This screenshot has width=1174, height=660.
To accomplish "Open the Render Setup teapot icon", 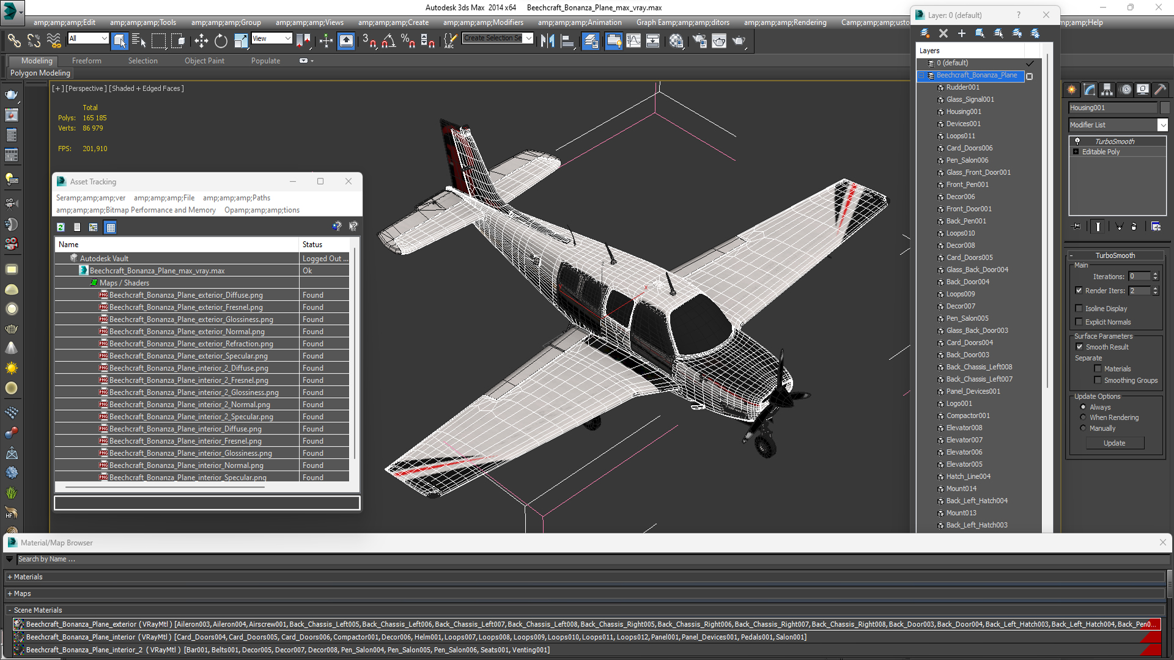I will coord(699,41).
